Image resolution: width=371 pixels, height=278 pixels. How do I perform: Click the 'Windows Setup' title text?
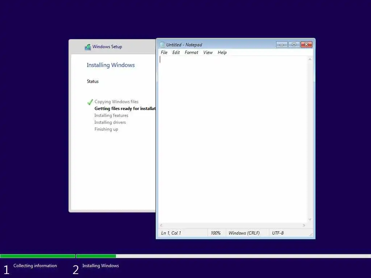pos(107,47)
